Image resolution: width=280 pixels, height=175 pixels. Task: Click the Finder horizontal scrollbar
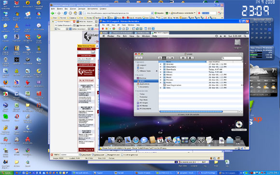click(191, 111)
